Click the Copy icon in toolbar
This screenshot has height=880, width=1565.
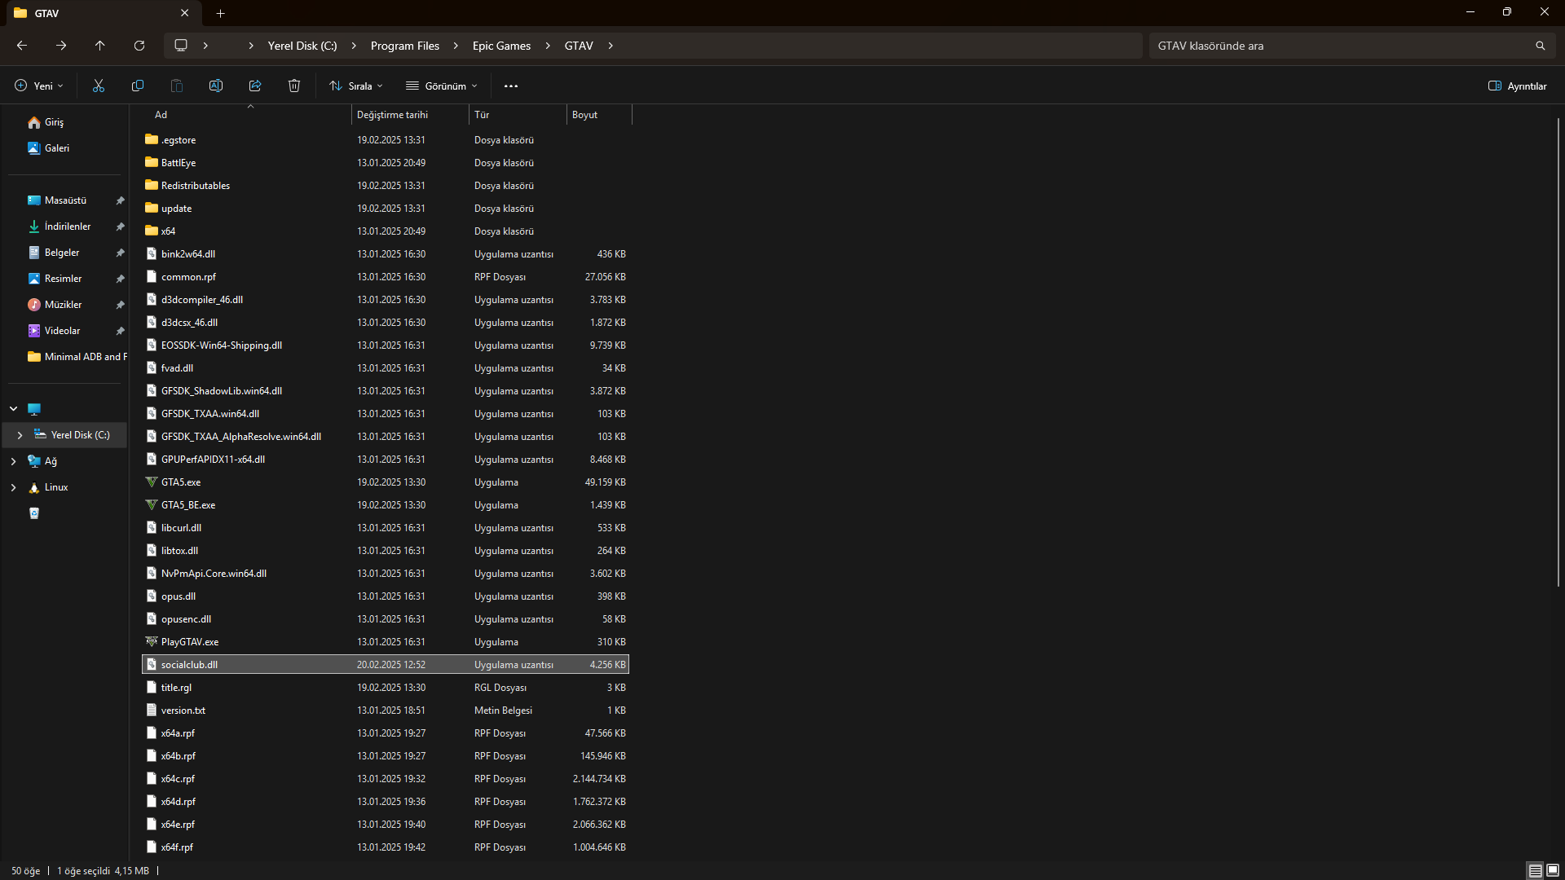coord(138,86)
